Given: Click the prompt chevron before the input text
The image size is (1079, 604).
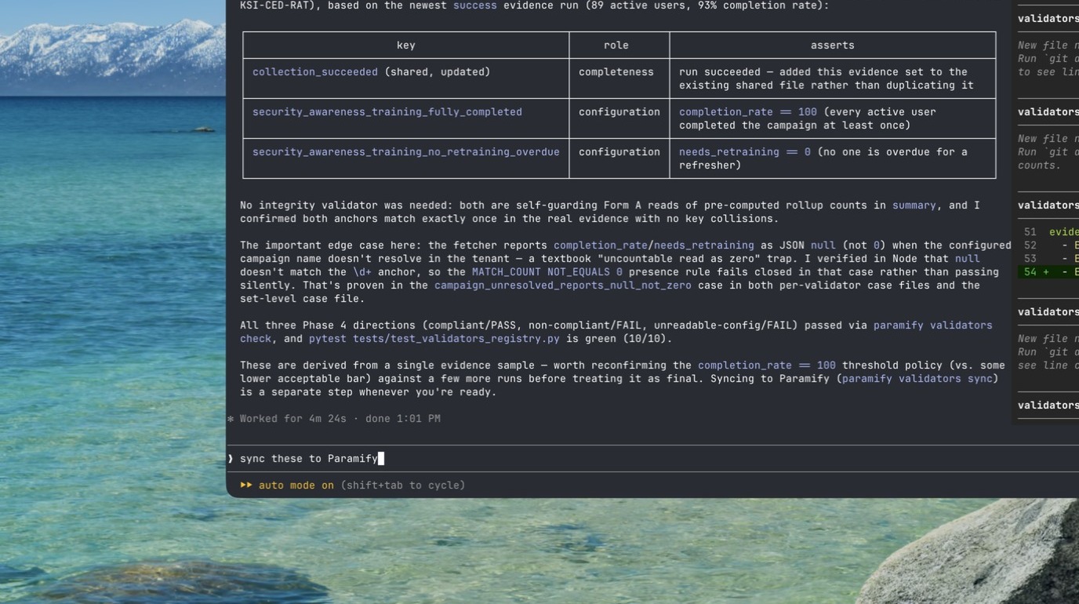Looking at the screenshot, I should pyautogui.click(x=231, y=459).
